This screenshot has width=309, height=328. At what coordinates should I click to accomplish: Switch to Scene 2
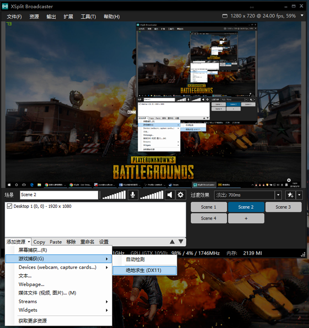(246, 207)
